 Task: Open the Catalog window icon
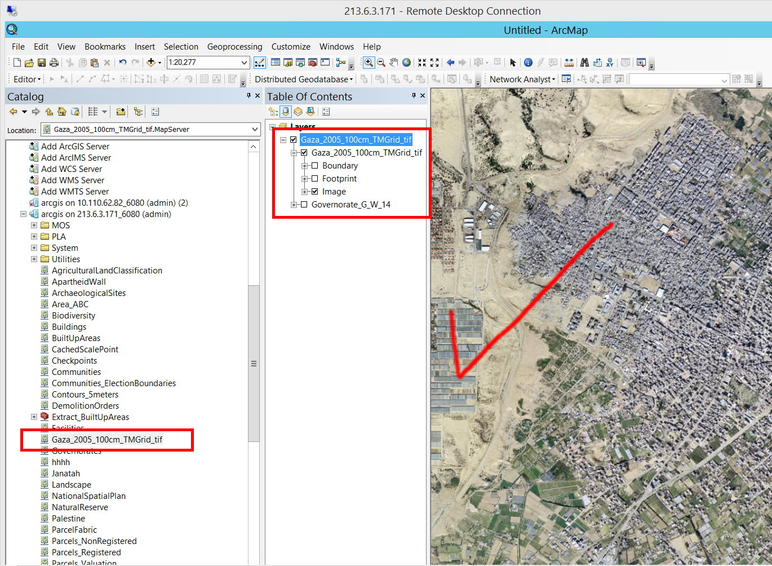(x=288, y=63)
